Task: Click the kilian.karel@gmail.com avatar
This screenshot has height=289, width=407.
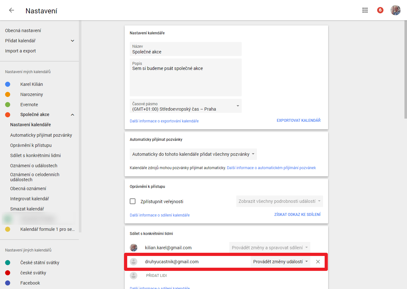Action: (x=134, y=248)
